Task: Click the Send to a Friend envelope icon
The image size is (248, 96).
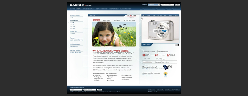Action: pos(144,52)
